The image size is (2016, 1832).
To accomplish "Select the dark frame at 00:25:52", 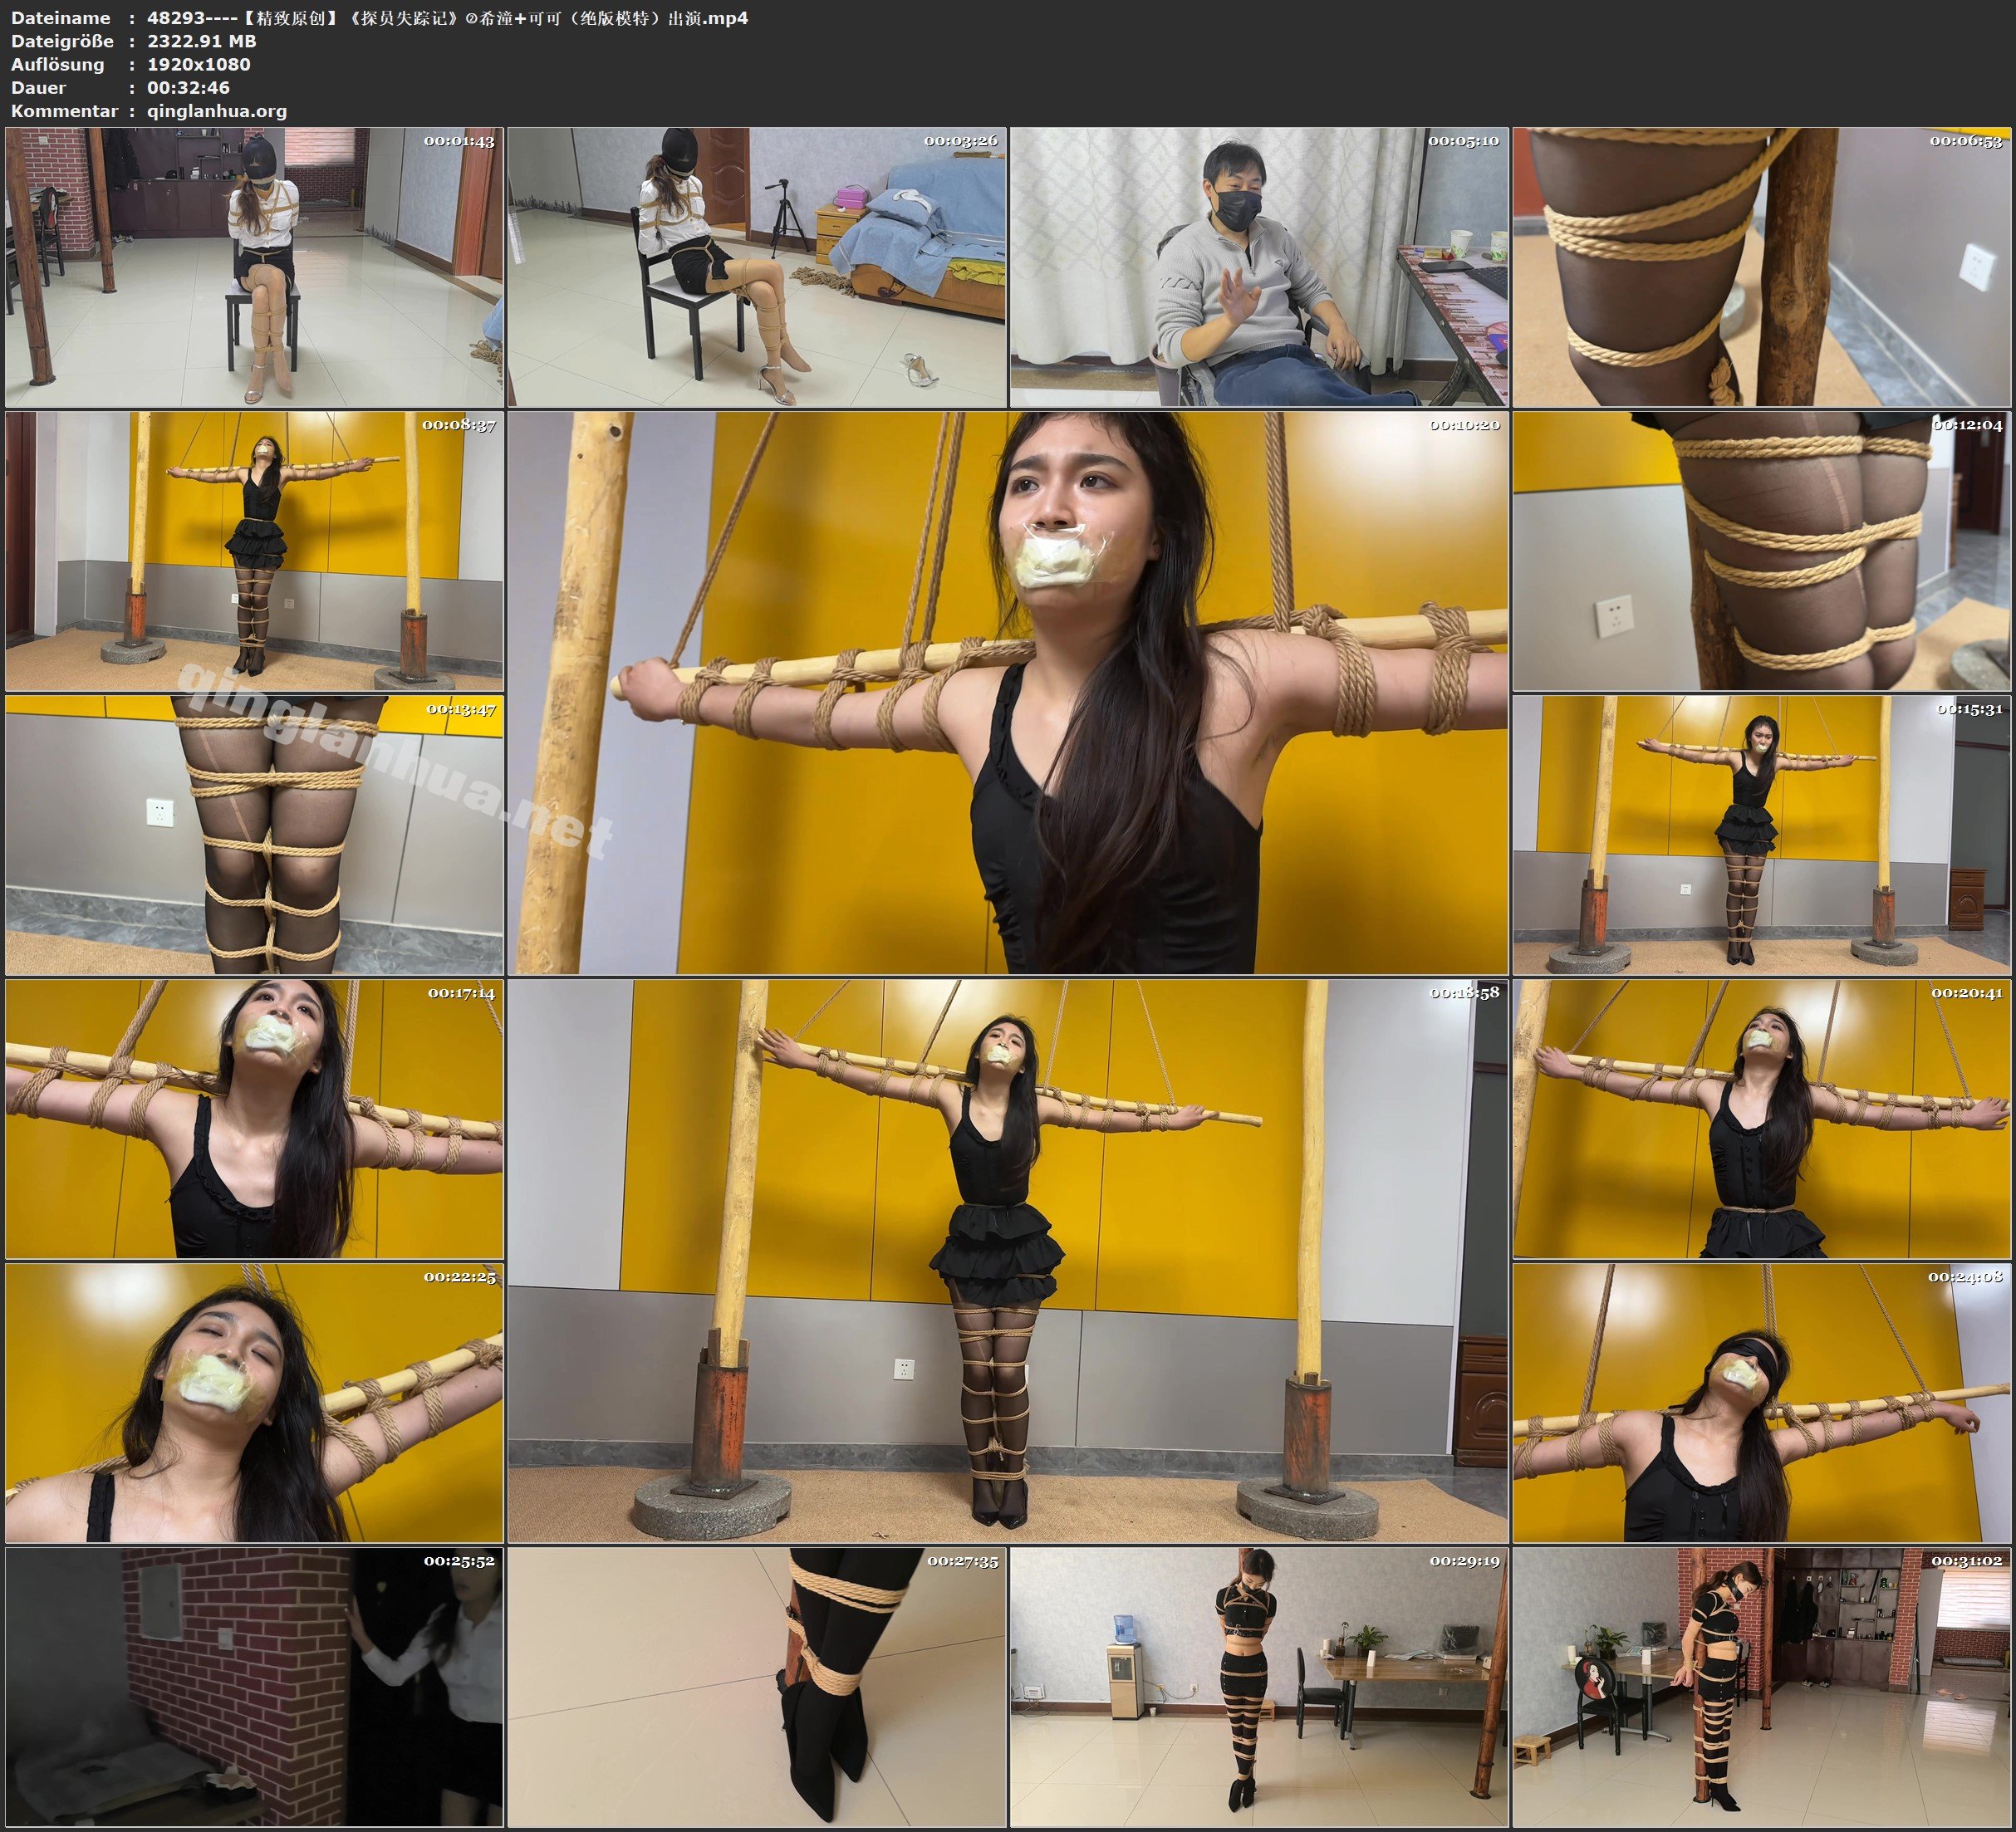I will coord(254,1687).
